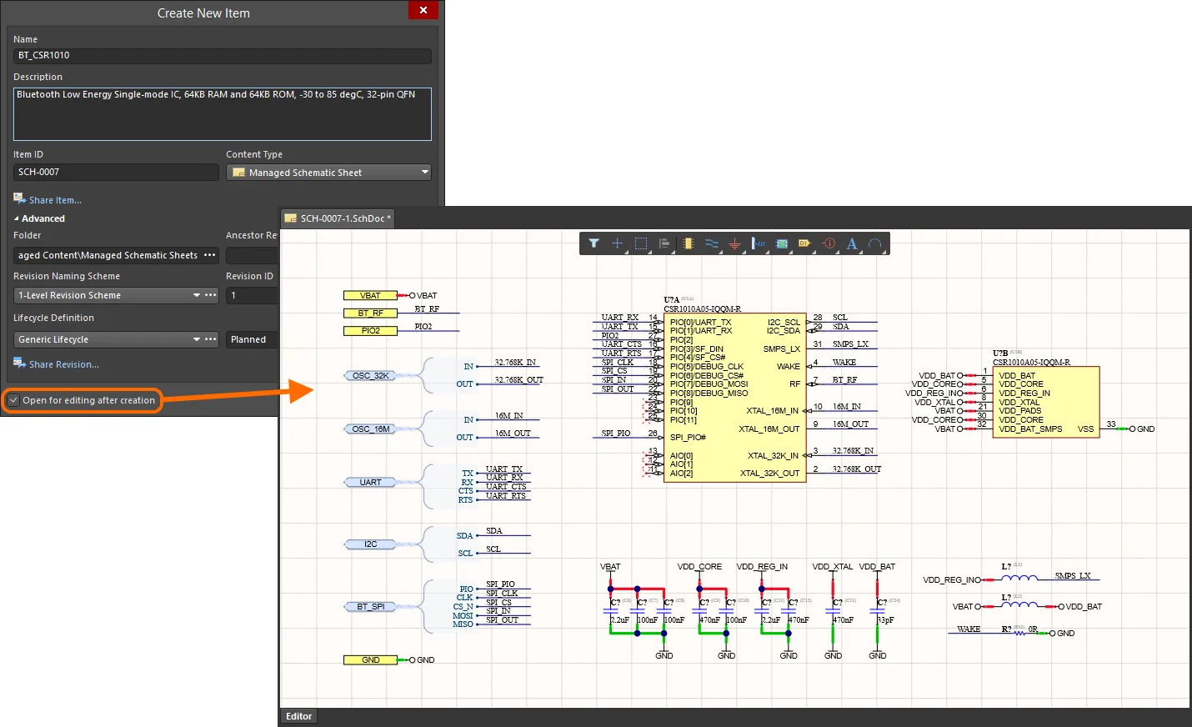Click the Share Item link

[54, 200]
